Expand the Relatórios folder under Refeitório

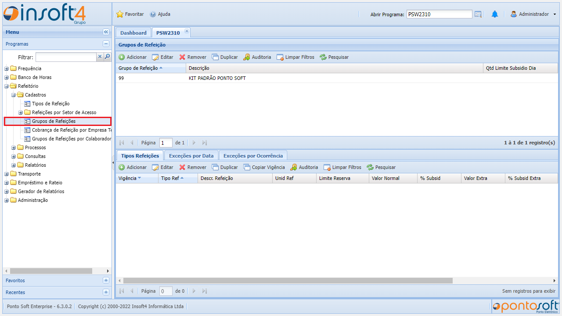14,165
